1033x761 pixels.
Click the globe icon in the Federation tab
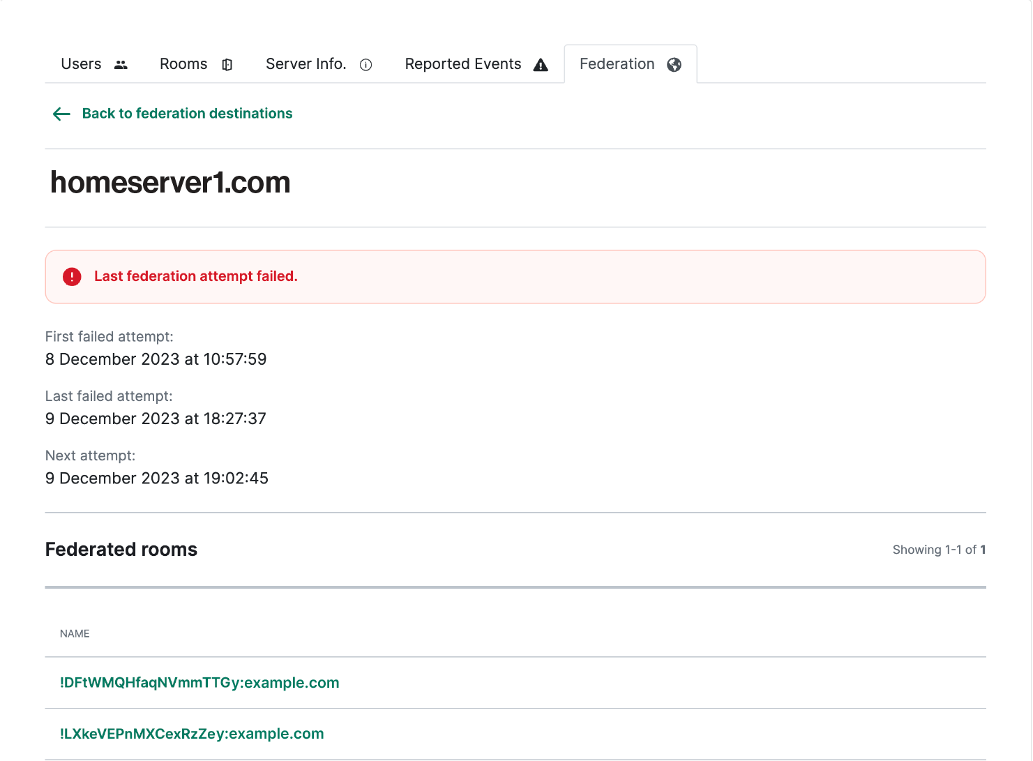coord(674,65)
